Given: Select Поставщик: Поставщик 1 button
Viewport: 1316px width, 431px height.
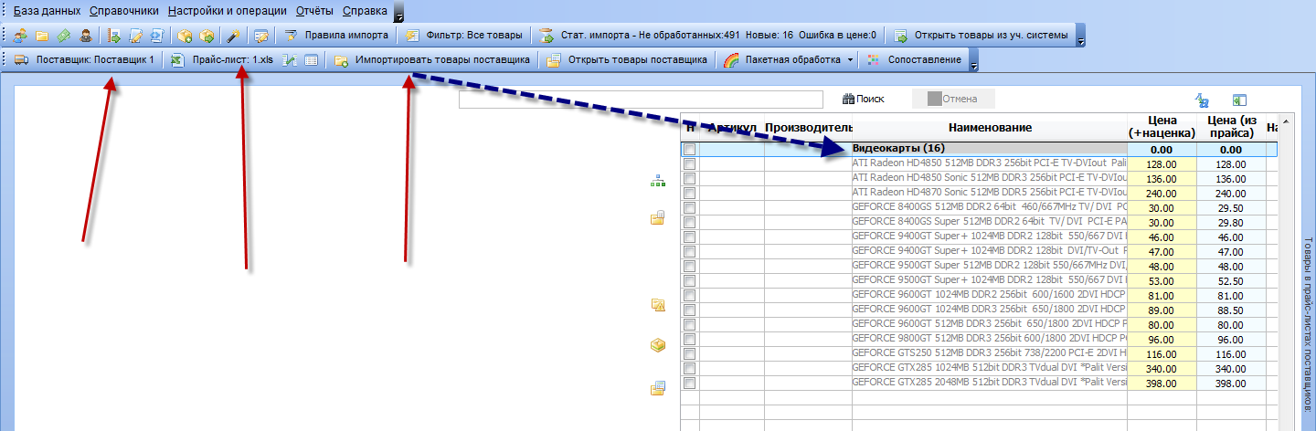Looking at the screenshot, I should [x=84, y=60].
